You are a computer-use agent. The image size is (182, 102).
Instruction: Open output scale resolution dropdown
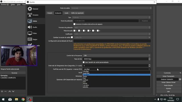coord(112,37)
